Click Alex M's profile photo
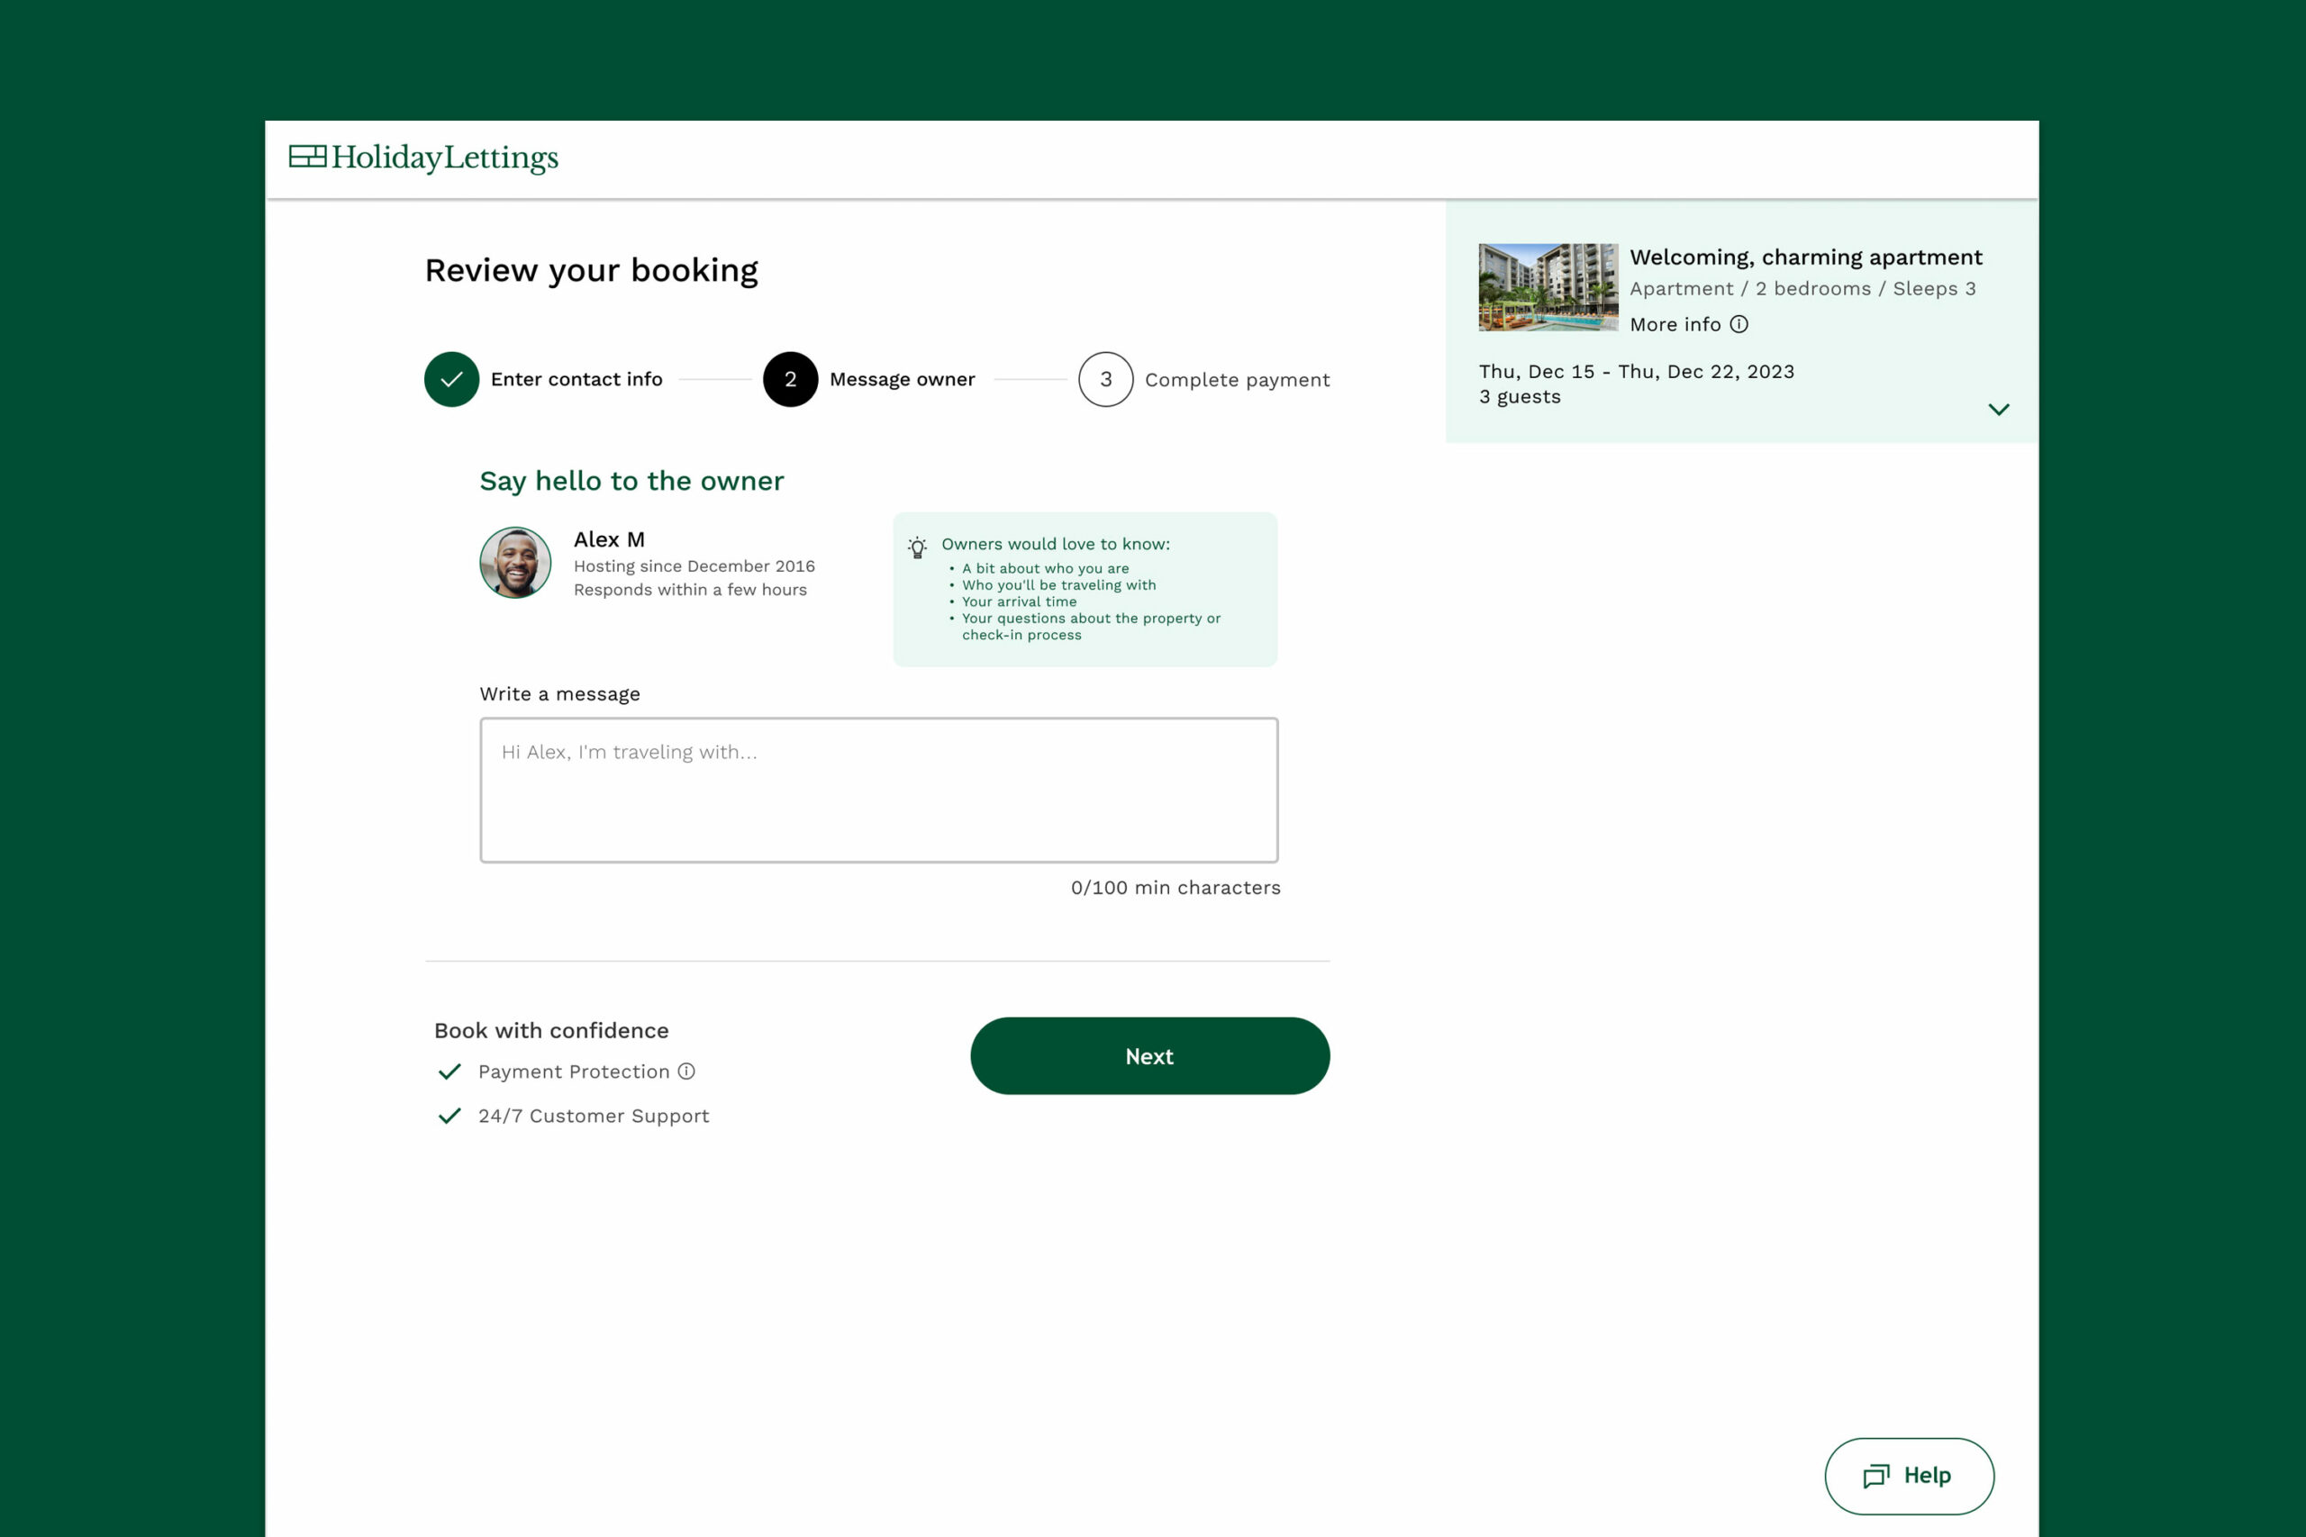2306x1537 pixels. (x=514, y=563)
